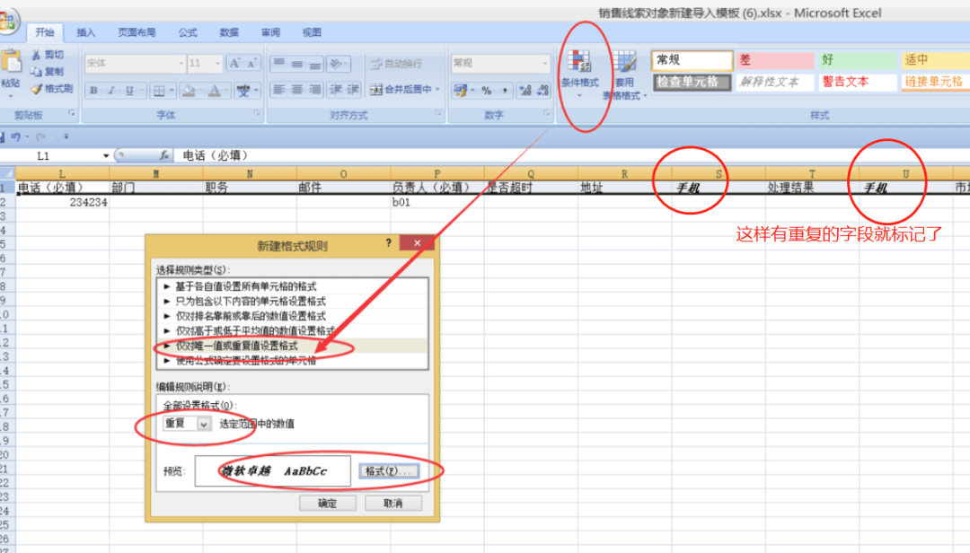970x553 pixels.
Task: Select rule type 仅对唯一值或重复值设置格式
Action: click(x=292, y=346)
